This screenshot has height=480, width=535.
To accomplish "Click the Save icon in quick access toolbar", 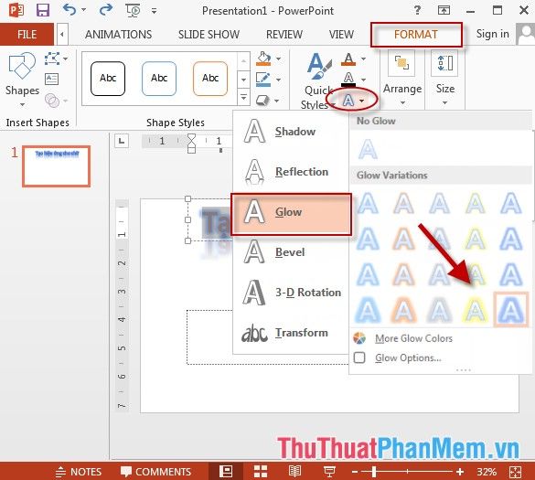I will 43,10.
